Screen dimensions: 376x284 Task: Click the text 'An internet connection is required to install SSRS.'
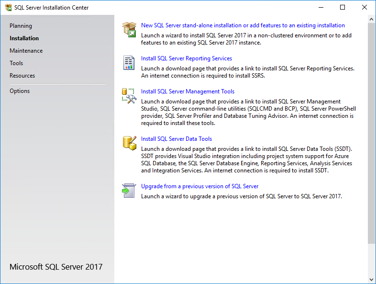pyautogui.click(x=203, y=76)
